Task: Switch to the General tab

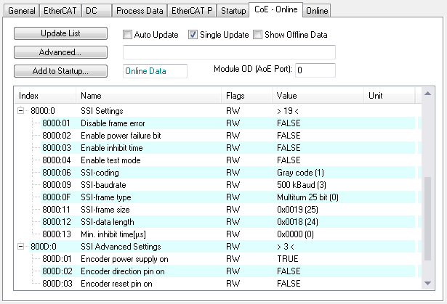Action: 22,11
